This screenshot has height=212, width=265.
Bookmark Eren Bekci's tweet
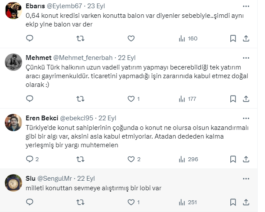pos(233,159)
